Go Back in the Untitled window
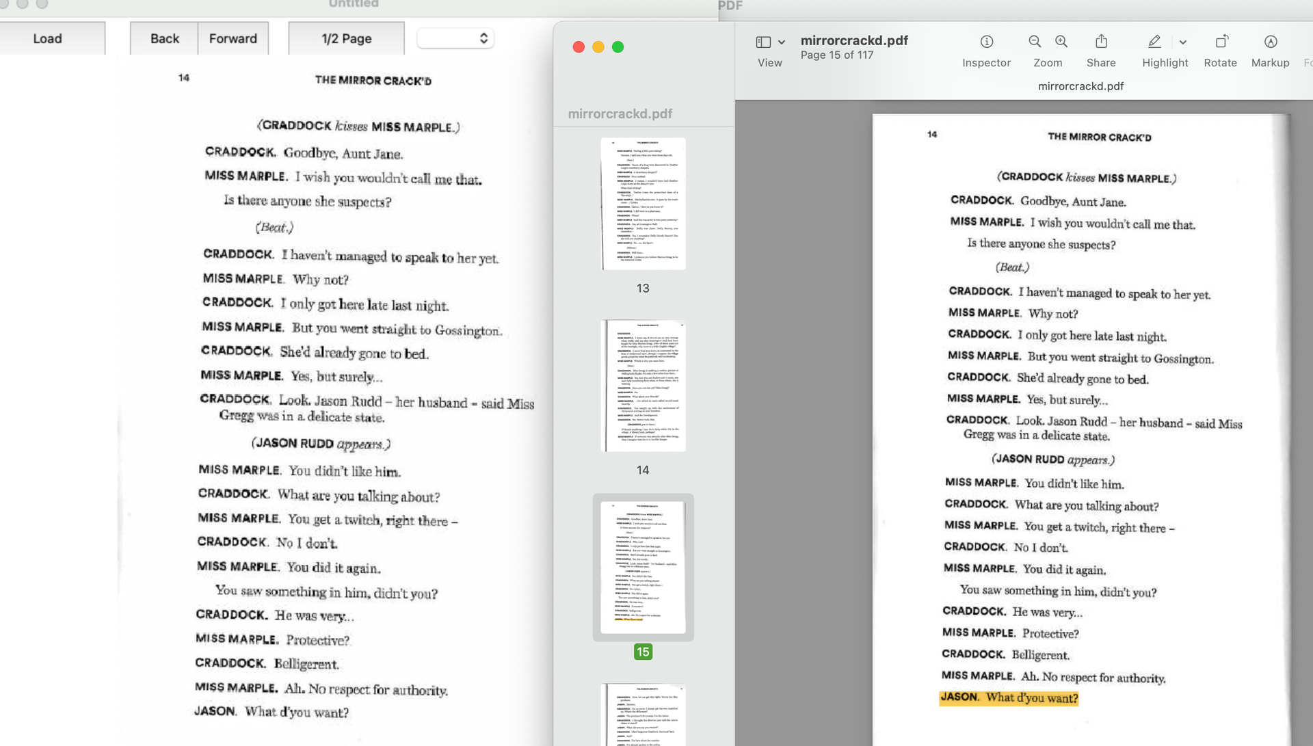Viewport: 1313px width, 746px height. 164,38
